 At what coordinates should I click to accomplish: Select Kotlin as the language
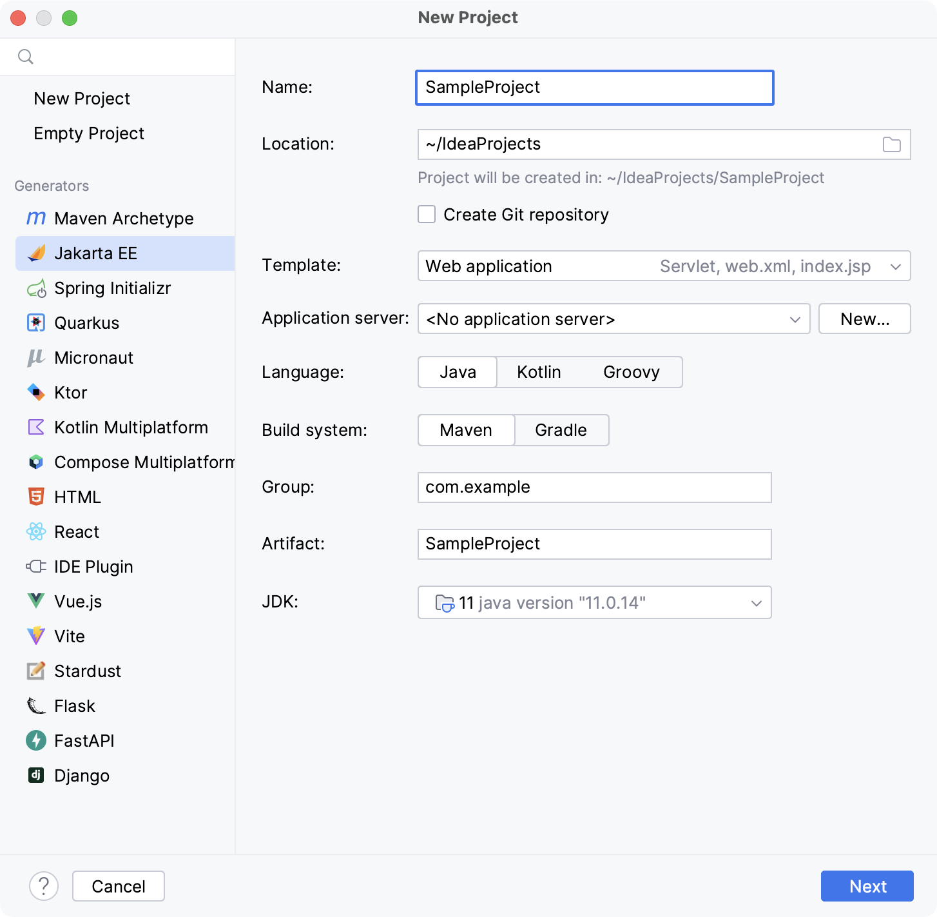[x=539, y=372]
